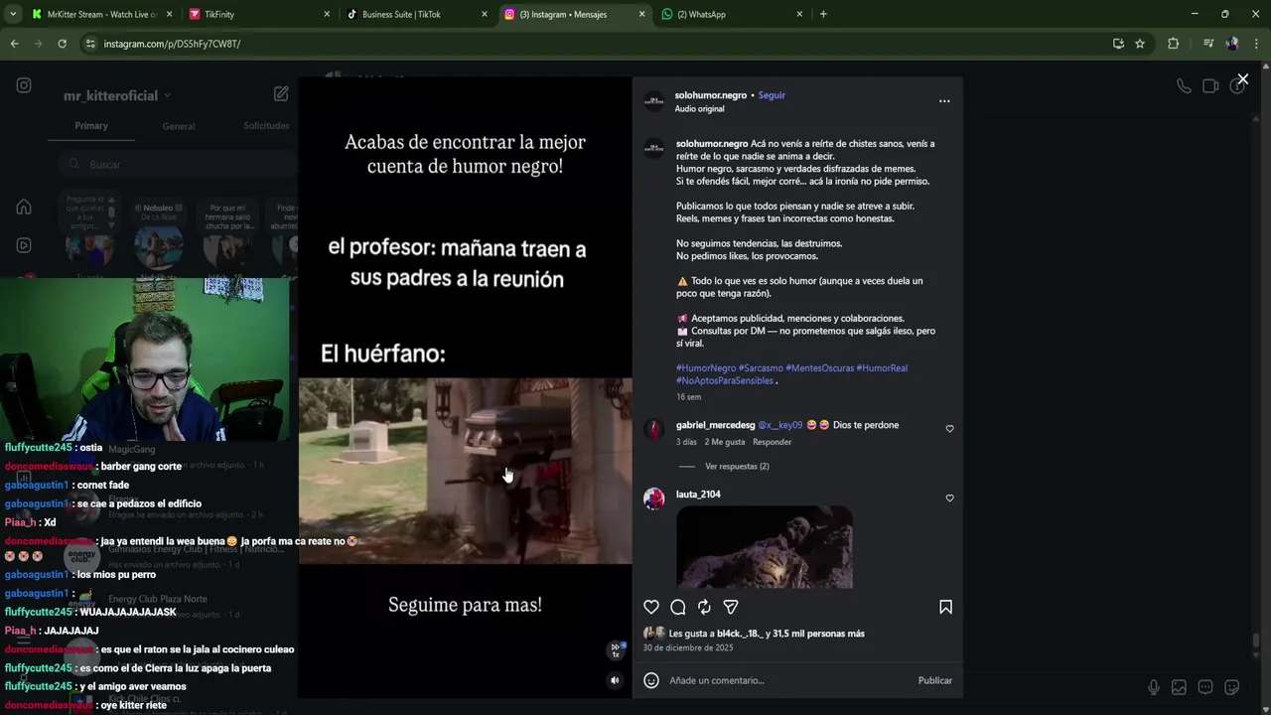The height and width of the screenshot is (715, 1271).
Task: Follow solohumor.negro with Seguir
Action: (x=772, y=95)
